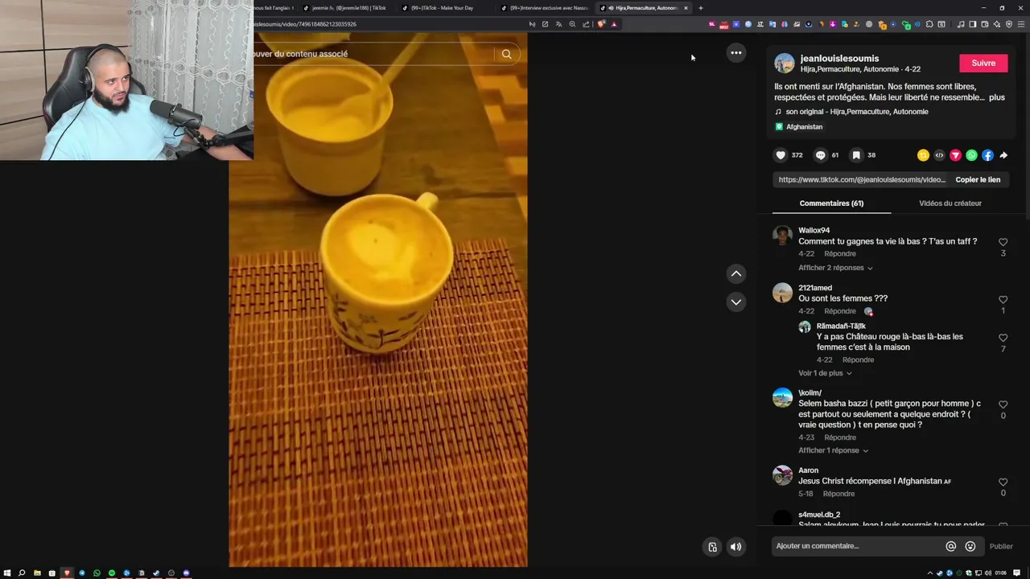Viewport: 1030px width, 579px height.
Task: Open the emoji picker in comment box
Action: [x=970, y=546]
